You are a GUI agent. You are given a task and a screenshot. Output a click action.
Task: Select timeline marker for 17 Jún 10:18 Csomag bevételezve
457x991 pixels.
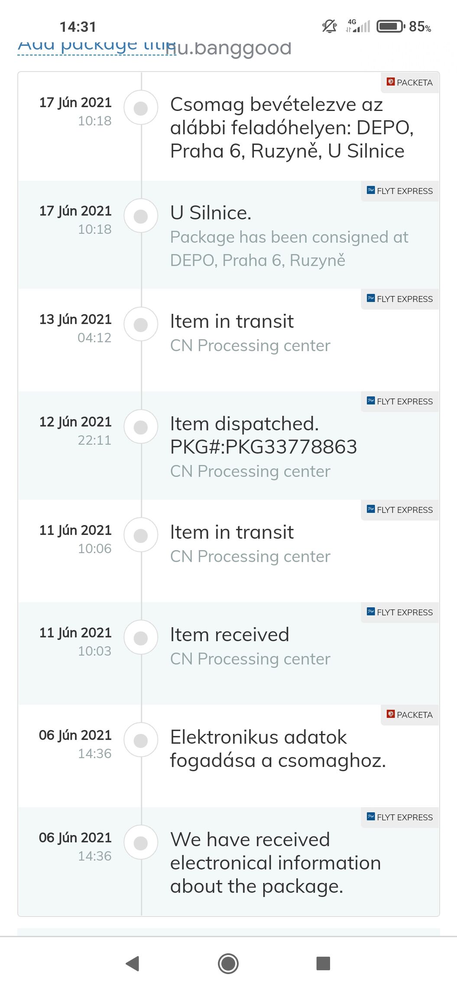pos(141,108)
